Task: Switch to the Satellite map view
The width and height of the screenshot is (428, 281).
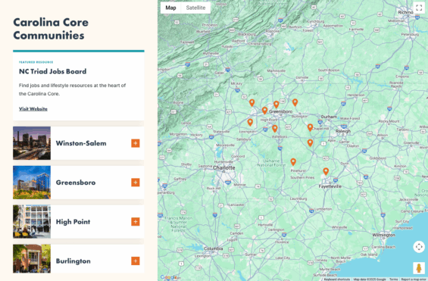Action: 195,8
